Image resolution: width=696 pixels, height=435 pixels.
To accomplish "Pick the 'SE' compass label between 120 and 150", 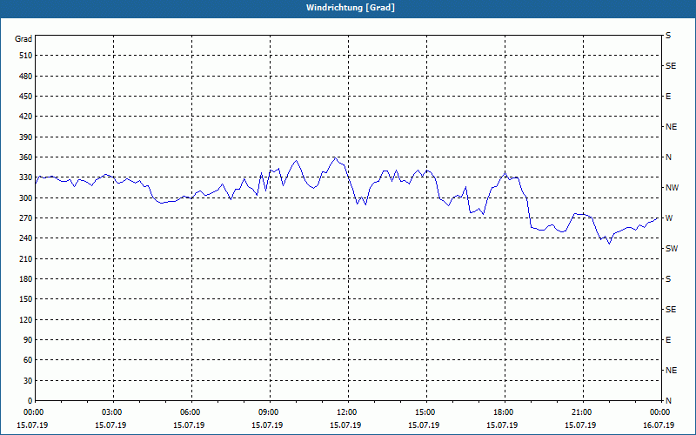I will click(671, 310).
